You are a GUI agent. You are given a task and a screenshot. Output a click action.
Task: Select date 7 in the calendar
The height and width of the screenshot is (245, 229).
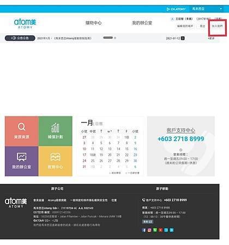(x=118, y=143)
